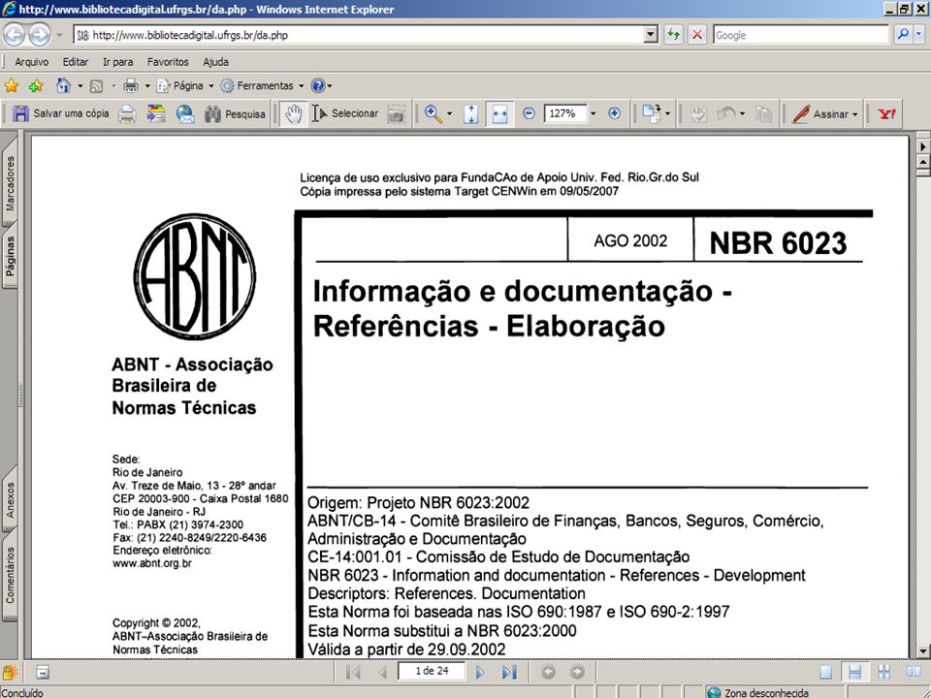Click the browser Print icon
Viewport: 931px width, 698px height.
[131, 85]
